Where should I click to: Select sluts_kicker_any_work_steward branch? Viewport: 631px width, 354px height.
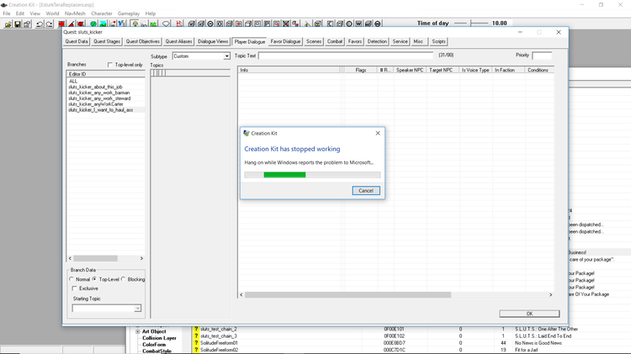click(x=99, y=98)
